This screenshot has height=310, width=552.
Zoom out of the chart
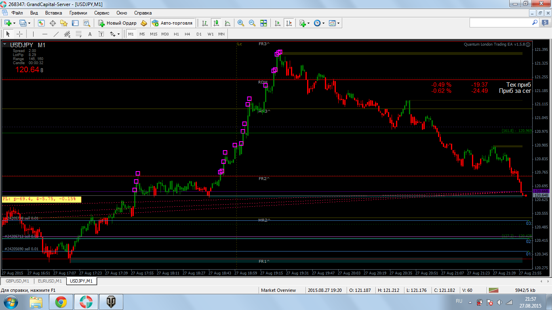point(252,23)
